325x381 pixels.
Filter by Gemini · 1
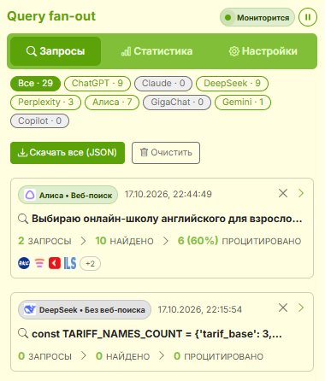pos(243,103)
